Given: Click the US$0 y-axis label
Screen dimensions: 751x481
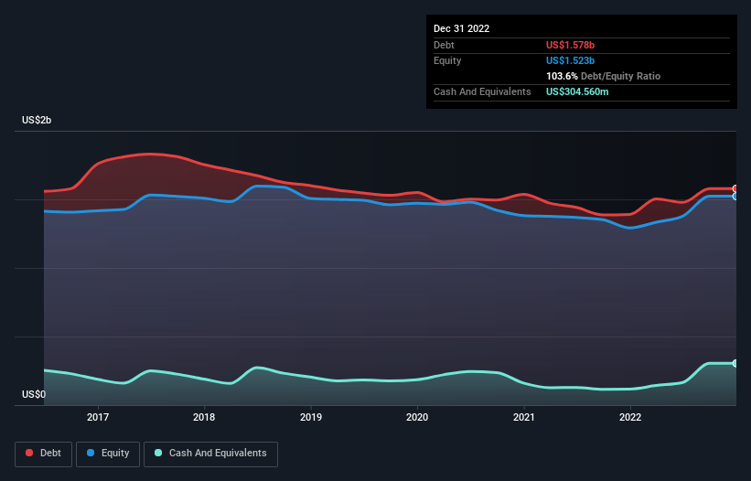Looking at the screenshot, I should click(x=34, y=394).
